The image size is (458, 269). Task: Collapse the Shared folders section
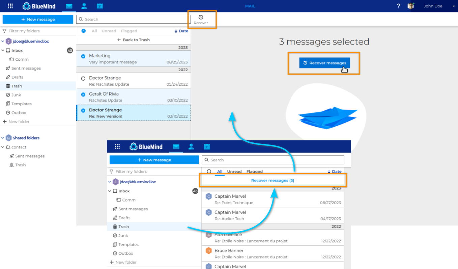tap(3, 138)
